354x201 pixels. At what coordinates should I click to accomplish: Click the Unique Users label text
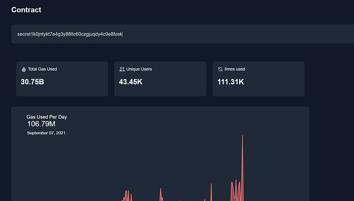[x=139, y=69]
